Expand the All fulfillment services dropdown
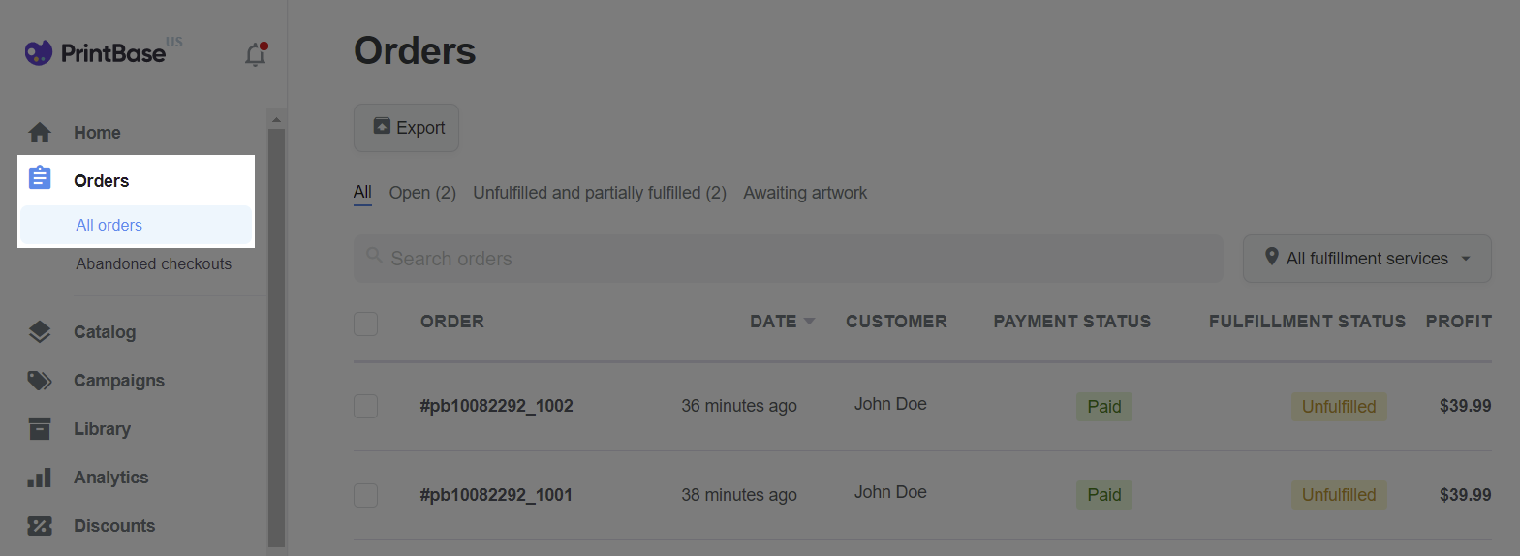 1367,259
